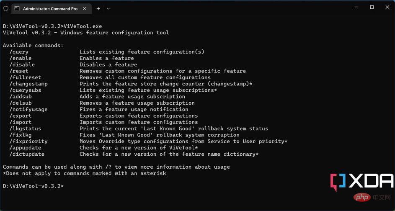Click the XDA logo watermark
The height and width of the screenshot is (211, 395).
[361, 182]
